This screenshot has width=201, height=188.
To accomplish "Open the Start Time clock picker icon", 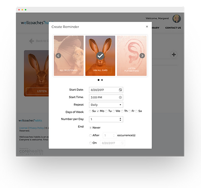I will pyautogui.click(x=120, y=97).
